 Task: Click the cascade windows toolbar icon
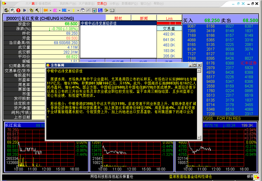point(83,10)
